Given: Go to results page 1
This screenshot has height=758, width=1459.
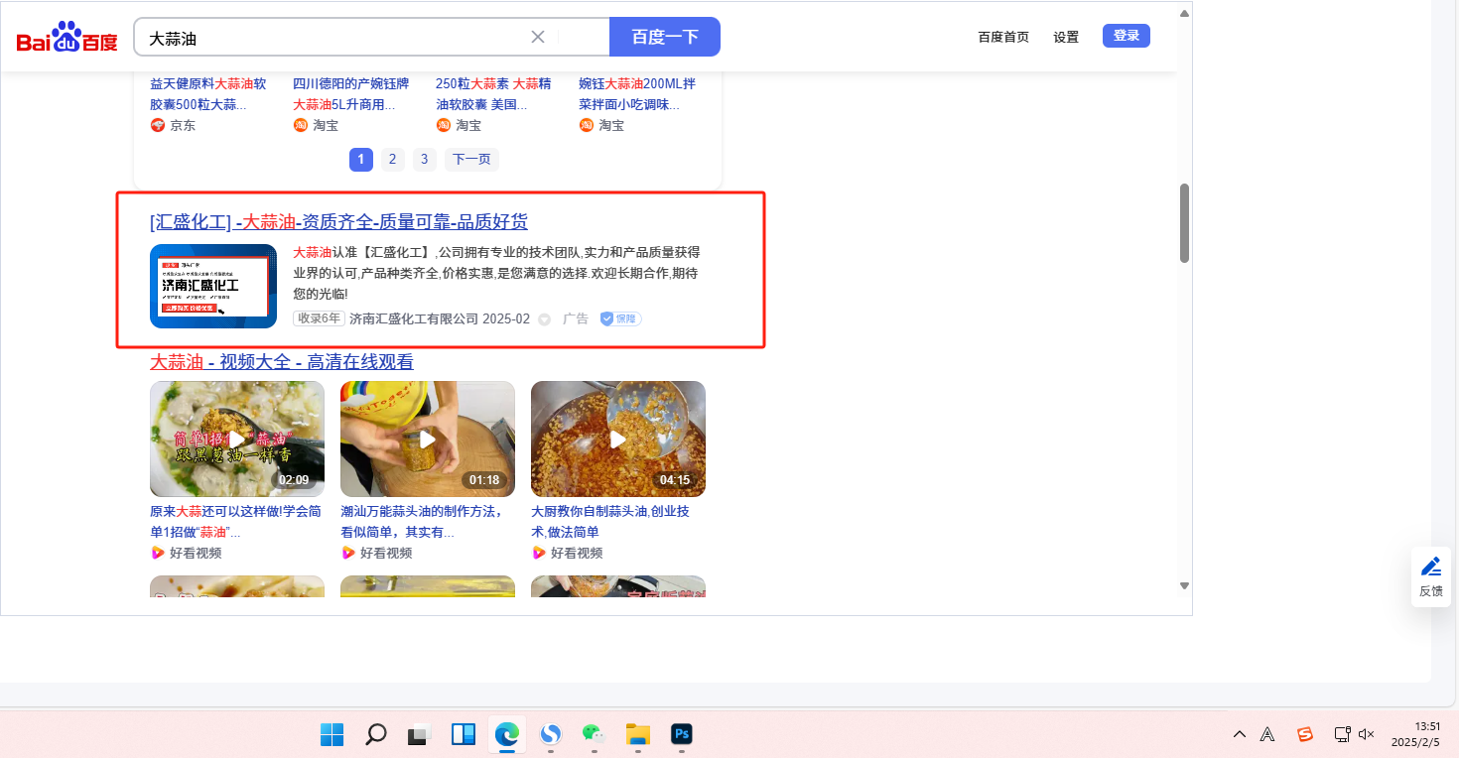Looking at the screenshot, I should coord(361,159).
